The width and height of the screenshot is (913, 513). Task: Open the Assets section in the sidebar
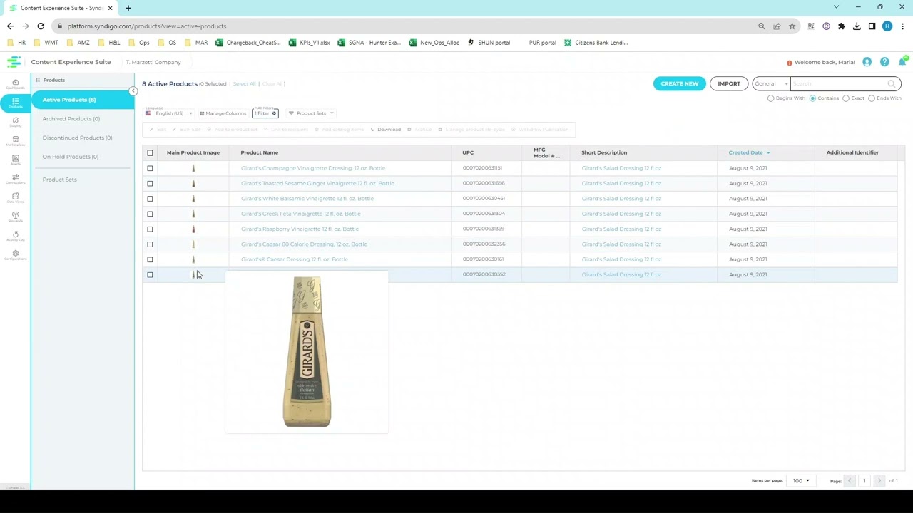tap(15, 160)
